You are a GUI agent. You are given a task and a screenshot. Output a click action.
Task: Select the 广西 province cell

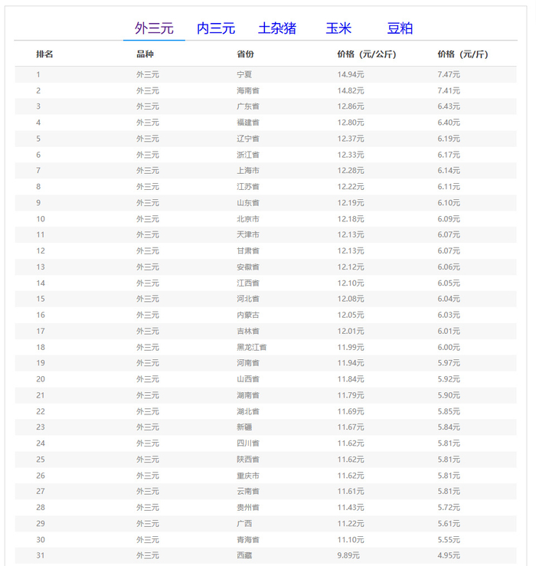244,523
